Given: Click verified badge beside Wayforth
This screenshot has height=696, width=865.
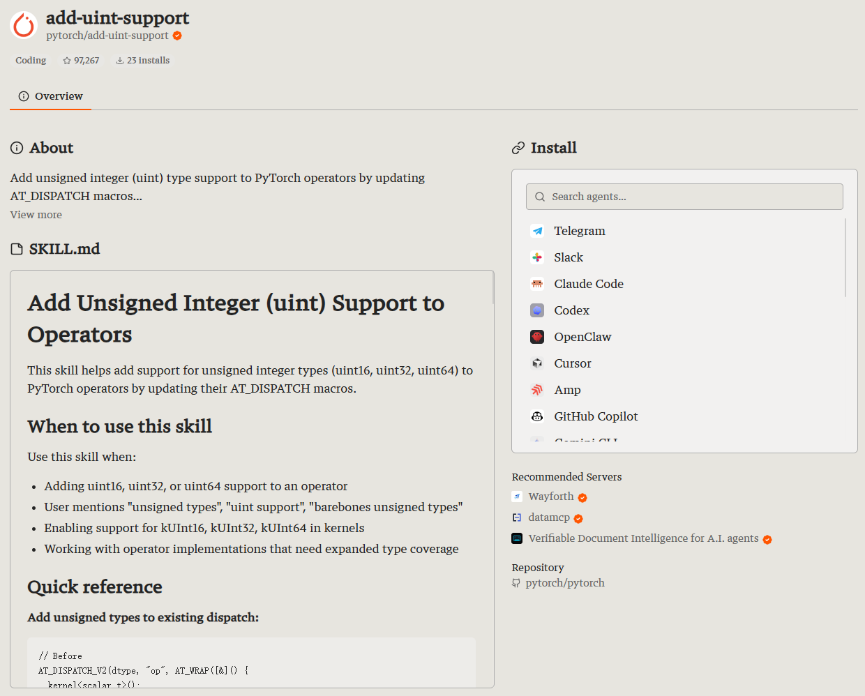Looking at the screenshot, I should click(x=582, y=498).
